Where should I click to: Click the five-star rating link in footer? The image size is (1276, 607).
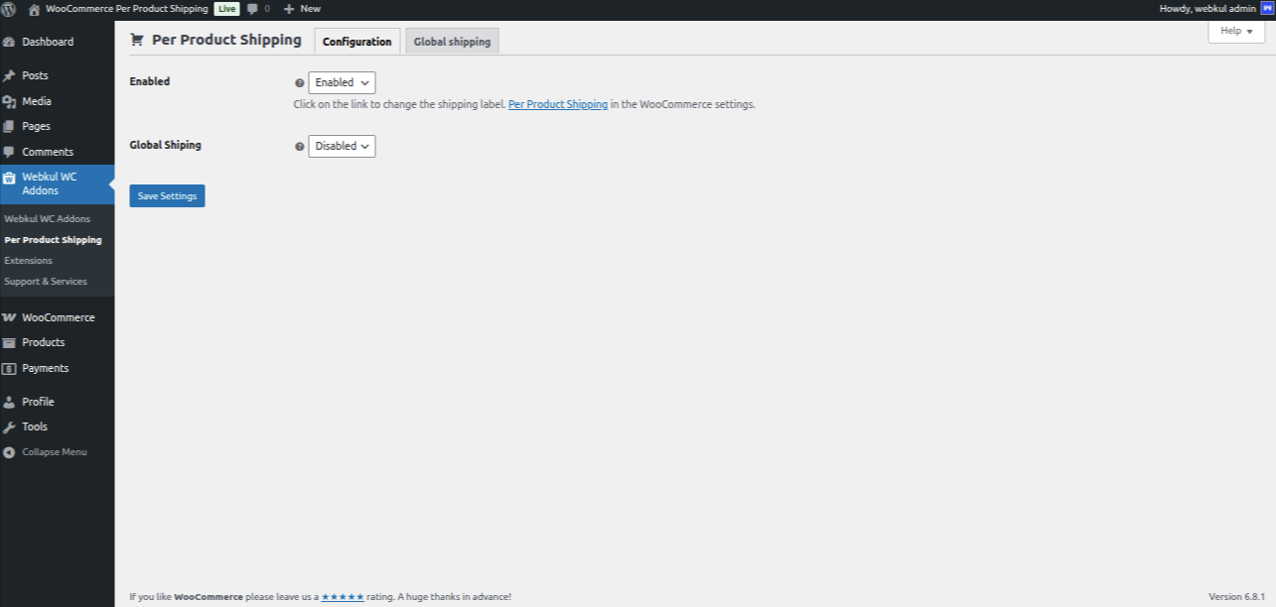(x=342, y=596)
